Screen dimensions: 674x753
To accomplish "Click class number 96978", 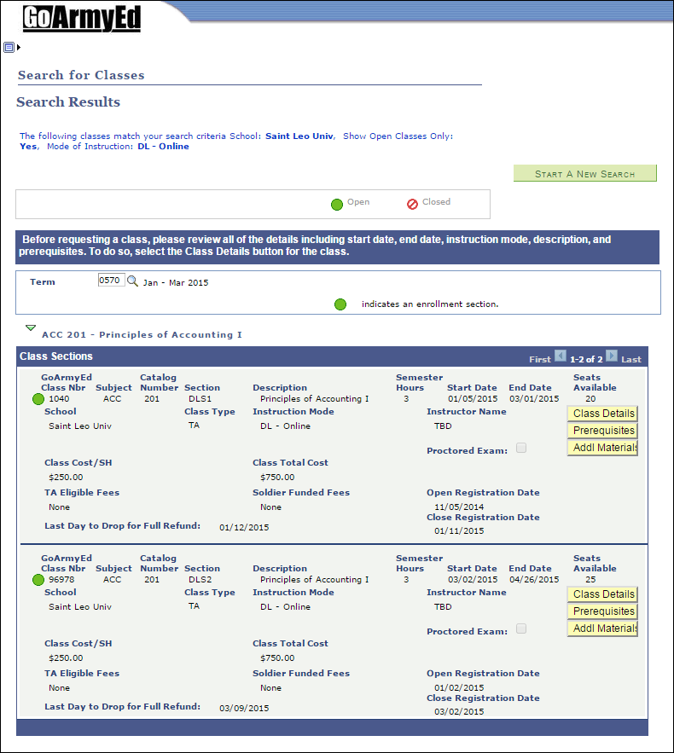I will coord(61,580).
